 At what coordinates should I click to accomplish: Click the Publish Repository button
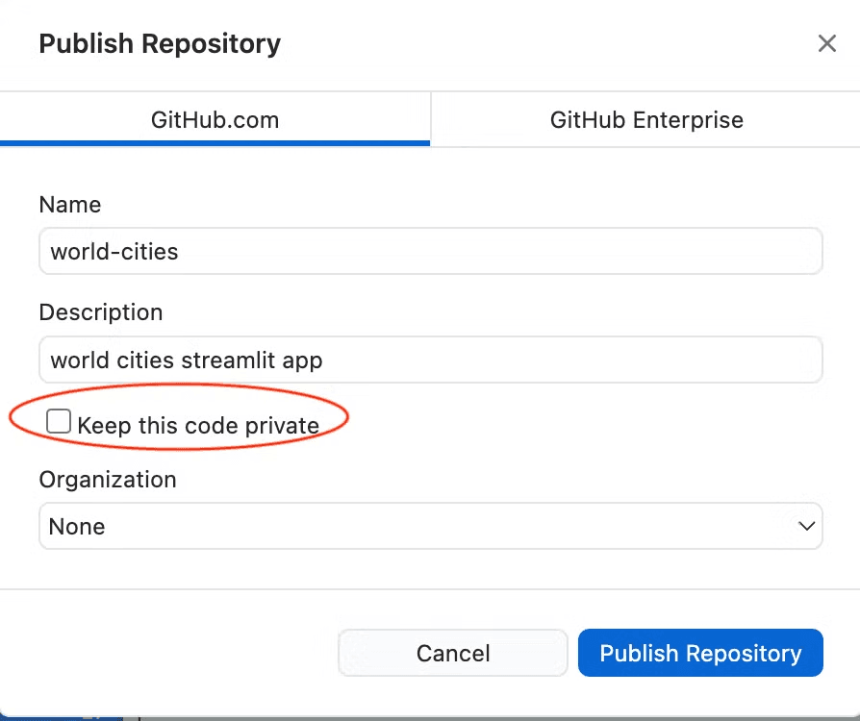click(700, 653)
